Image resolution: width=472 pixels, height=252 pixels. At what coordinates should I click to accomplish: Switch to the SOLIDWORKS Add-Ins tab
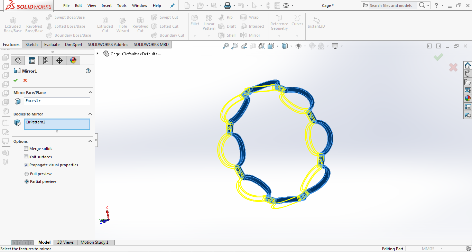coord(108,45)
